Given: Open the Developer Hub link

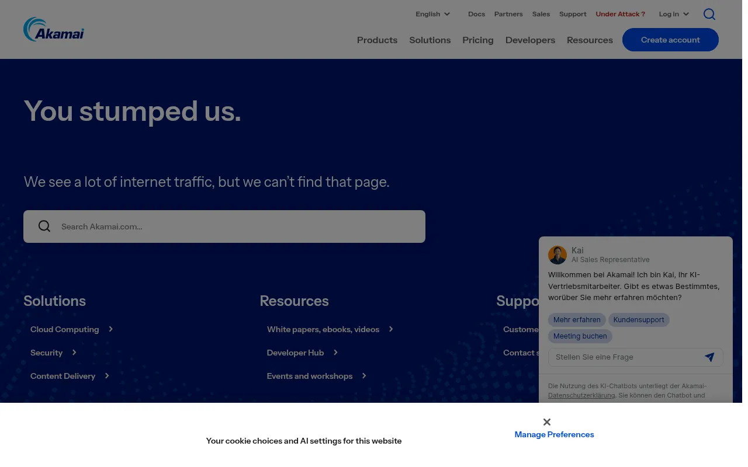Looking at the screenshot, I should click(x=295, y=353).
